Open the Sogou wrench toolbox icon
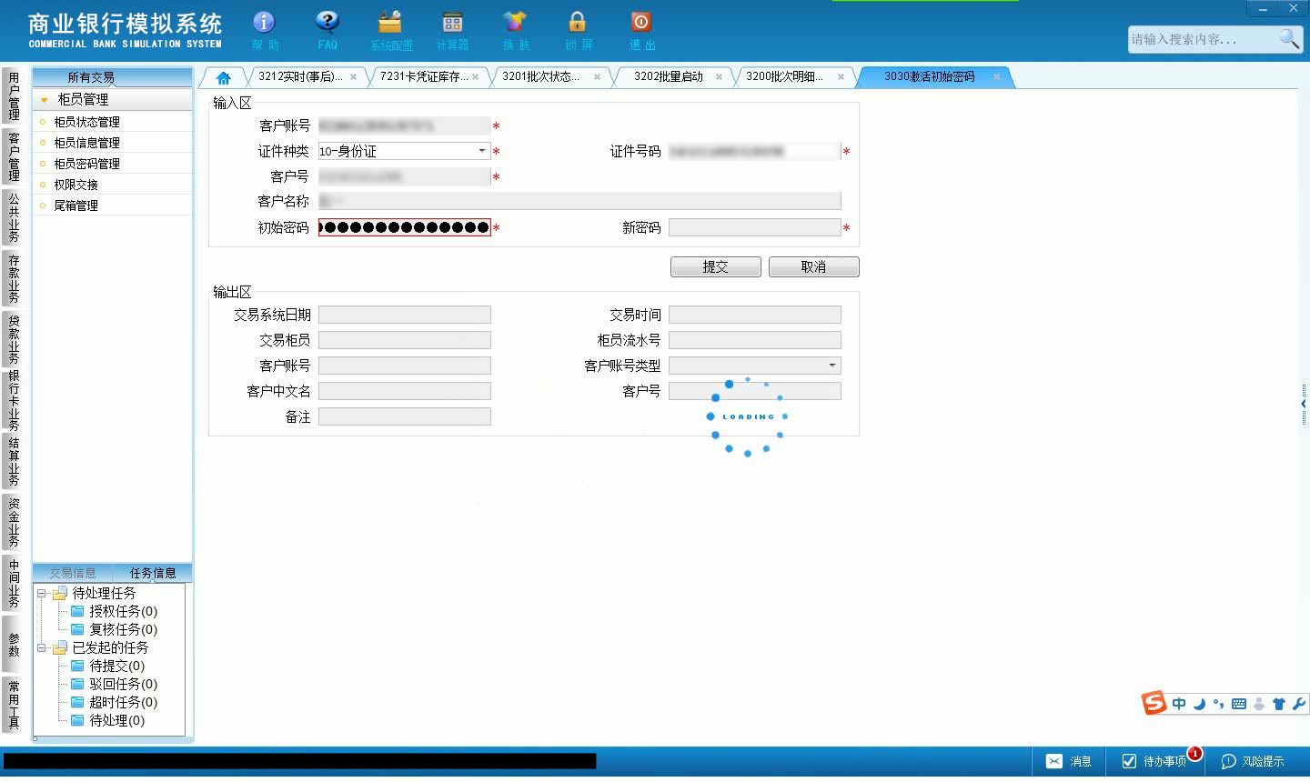The width and height of the screenshot is (1310, 782). click(x=1298, y=704)
